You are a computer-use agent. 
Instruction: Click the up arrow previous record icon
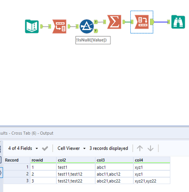click(140, 148)
